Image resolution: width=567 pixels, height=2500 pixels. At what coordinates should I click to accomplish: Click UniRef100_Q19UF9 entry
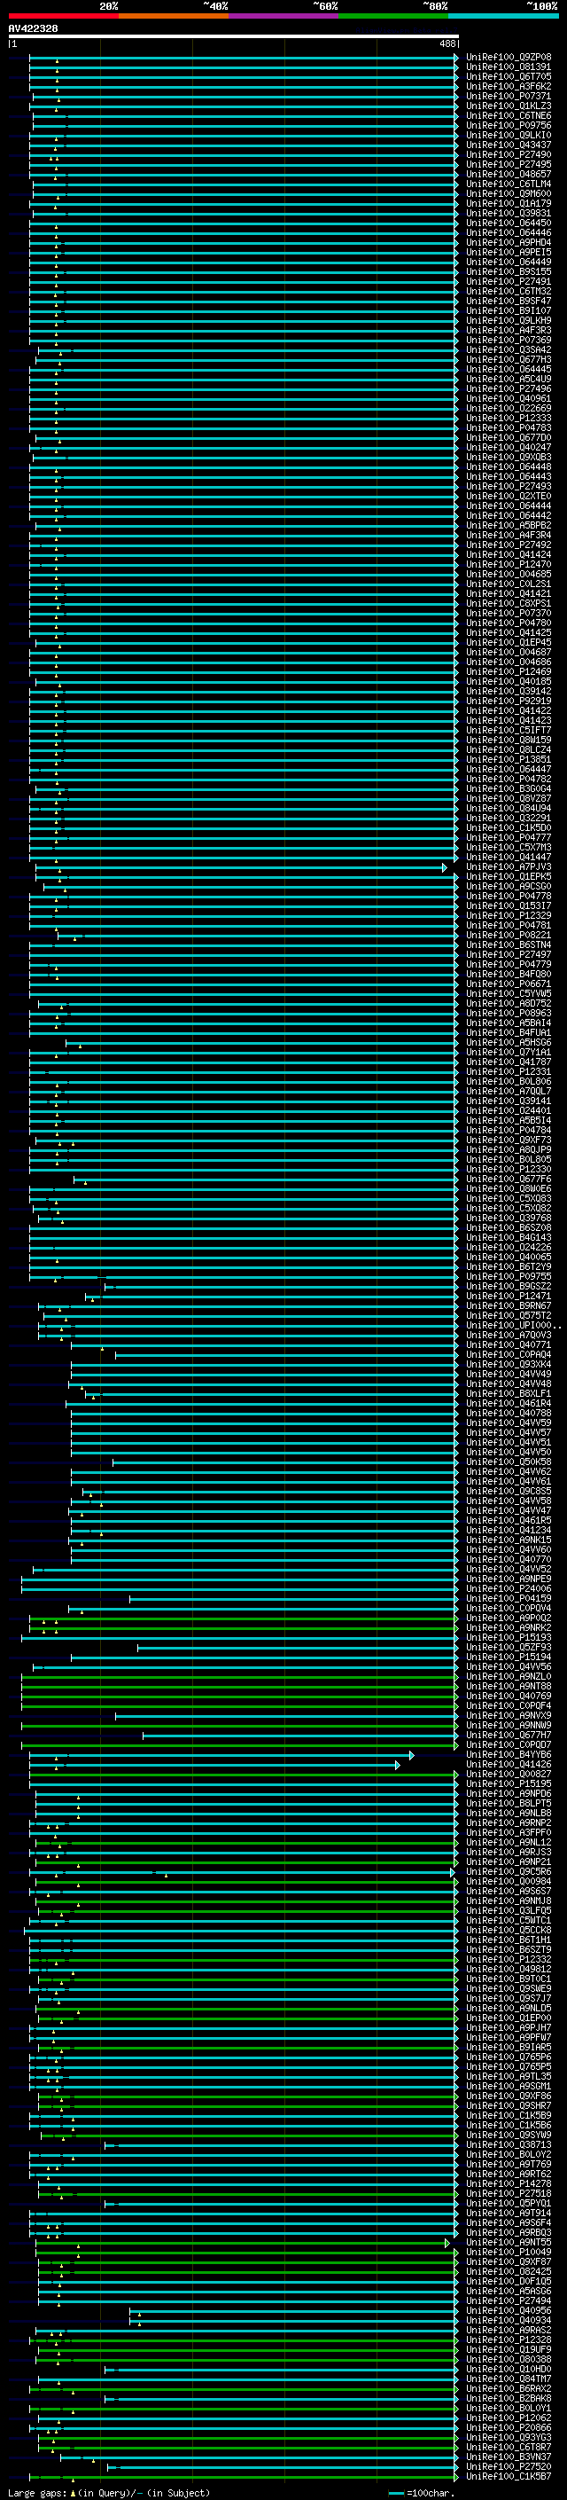coord(509,2348)
